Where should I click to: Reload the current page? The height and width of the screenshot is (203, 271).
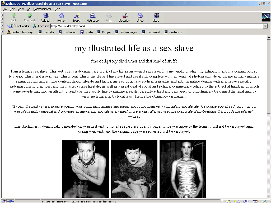pyautogui.click(x=45, y=17)
